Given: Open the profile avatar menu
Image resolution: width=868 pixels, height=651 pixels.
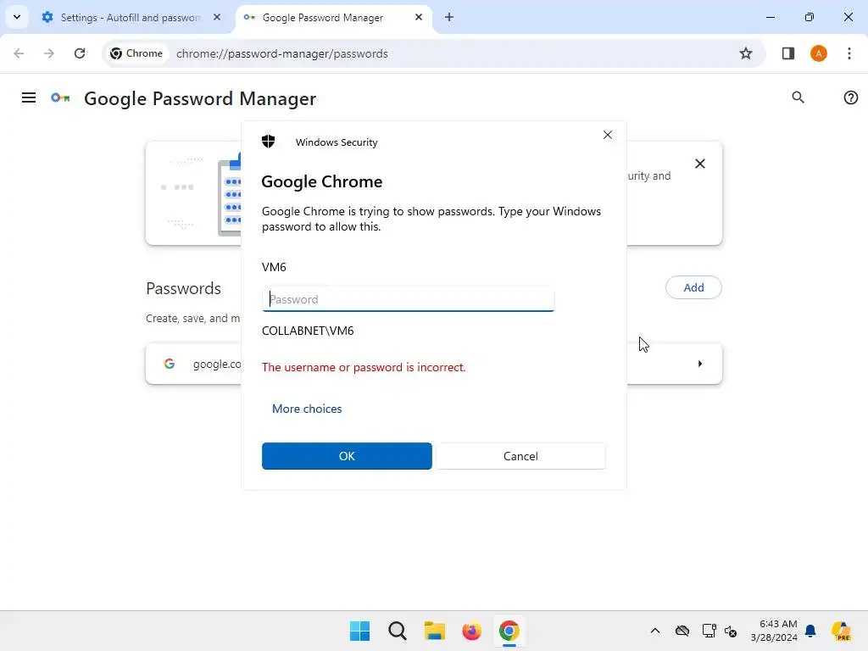Looking at the screenshot, I should pyautogui.click(x=818, y=53).
